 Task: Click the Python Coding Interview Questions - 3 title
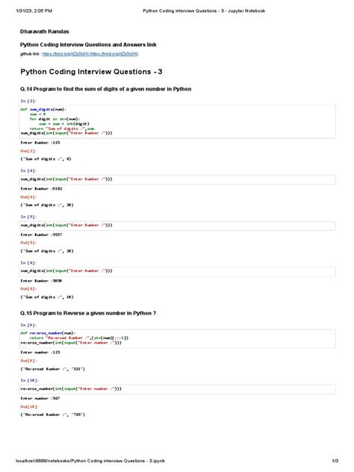(x=91, y=72)
